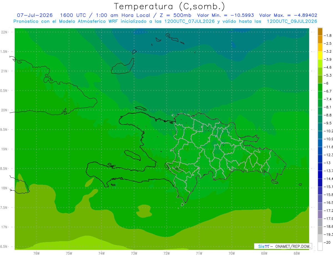Click the '18N' latitude label
This screenshot has width=333, height=257.
pos(4,188)
